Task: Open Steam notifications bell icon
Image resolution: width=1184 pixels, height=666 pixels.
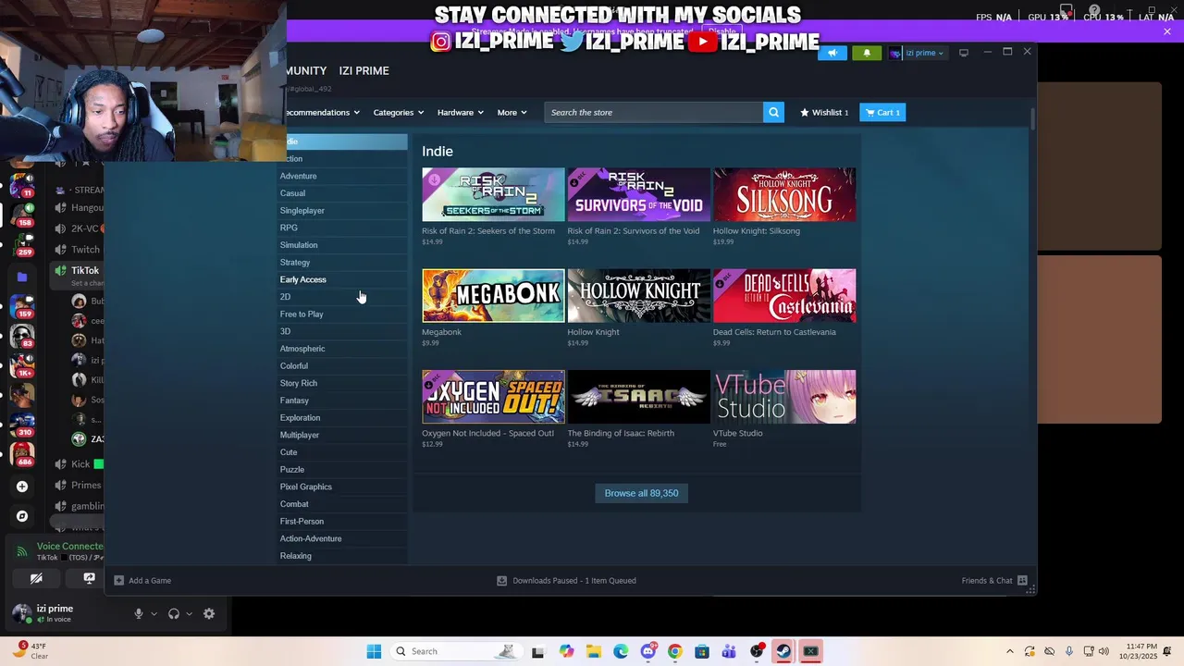Action: pos(867,53)
